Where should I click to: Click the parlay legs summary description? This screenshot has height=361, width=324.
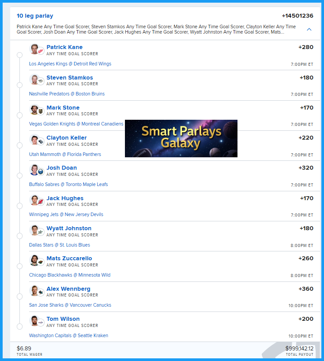pyautogui.click(x=156, y=30)
